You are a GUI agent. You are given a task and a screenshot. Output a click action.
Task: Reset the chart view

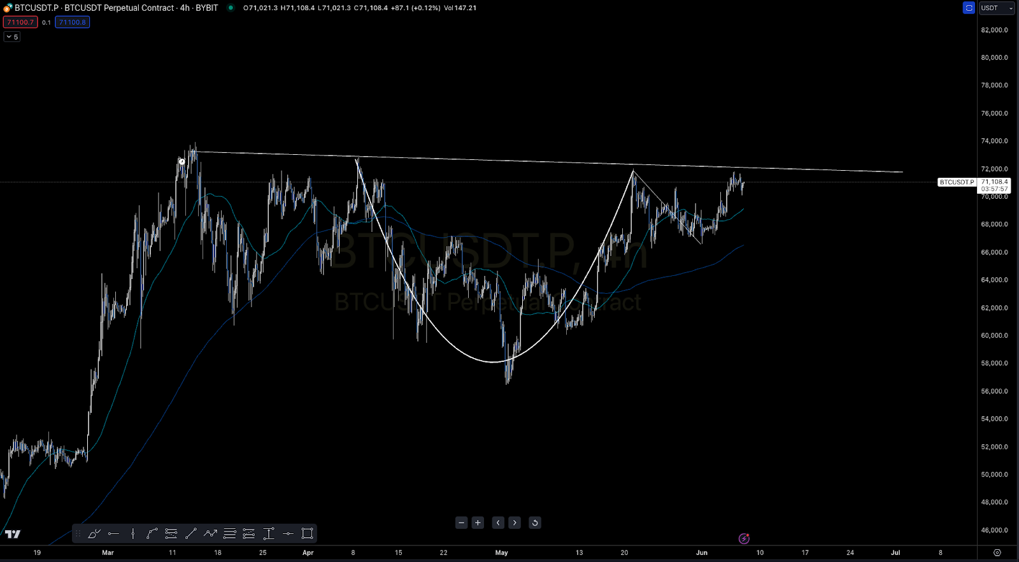(535, 522)
